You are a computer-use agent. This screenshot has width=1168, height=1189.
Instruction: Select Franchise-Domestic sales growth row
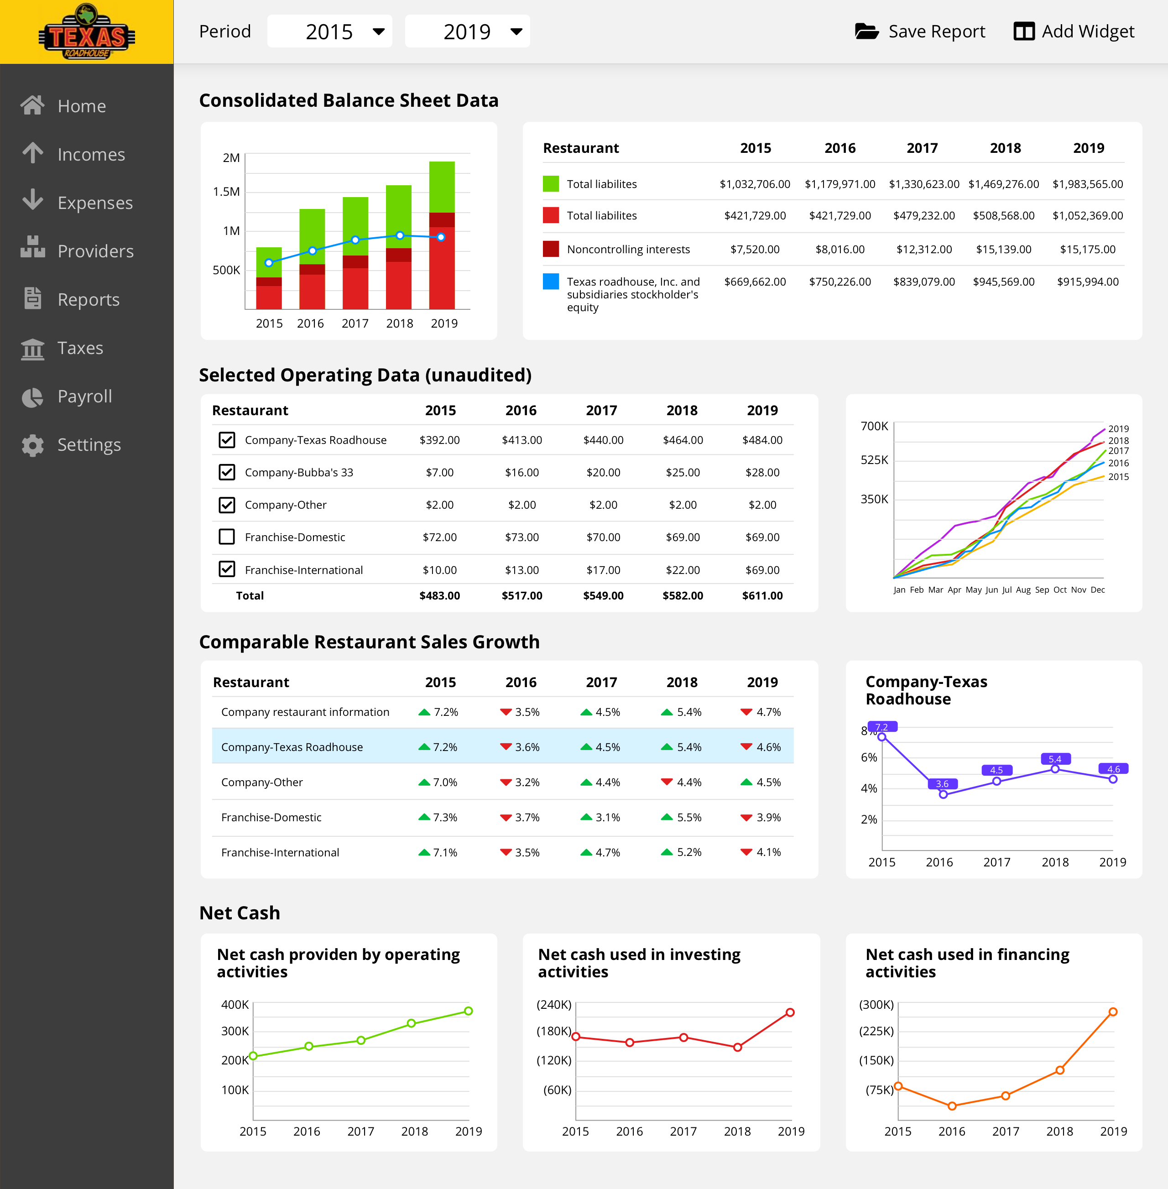[x=502, y=817]
